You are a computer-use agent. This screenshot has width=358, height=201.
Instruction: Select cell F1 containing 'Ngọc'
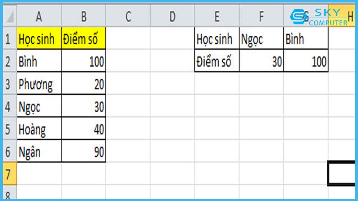pos(261,38)
